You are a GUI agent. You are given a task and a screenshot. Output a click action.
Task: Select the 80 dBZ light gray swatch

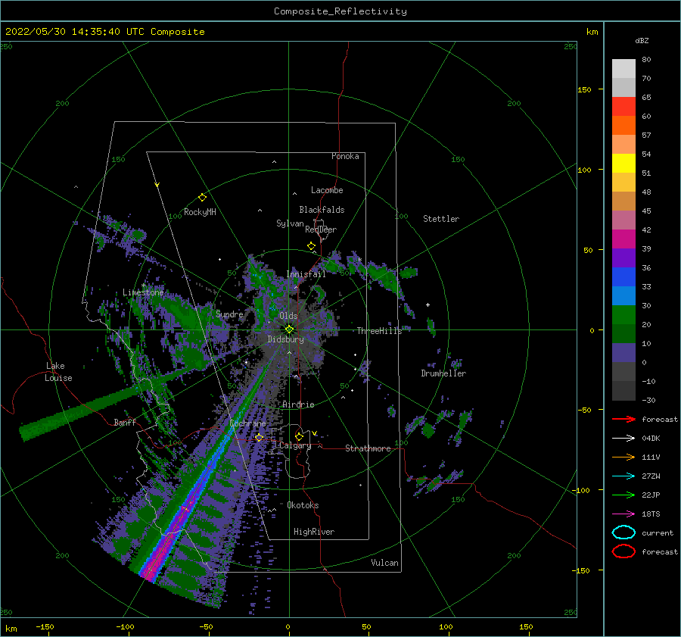pyautogui.click(x=623, y=68)
